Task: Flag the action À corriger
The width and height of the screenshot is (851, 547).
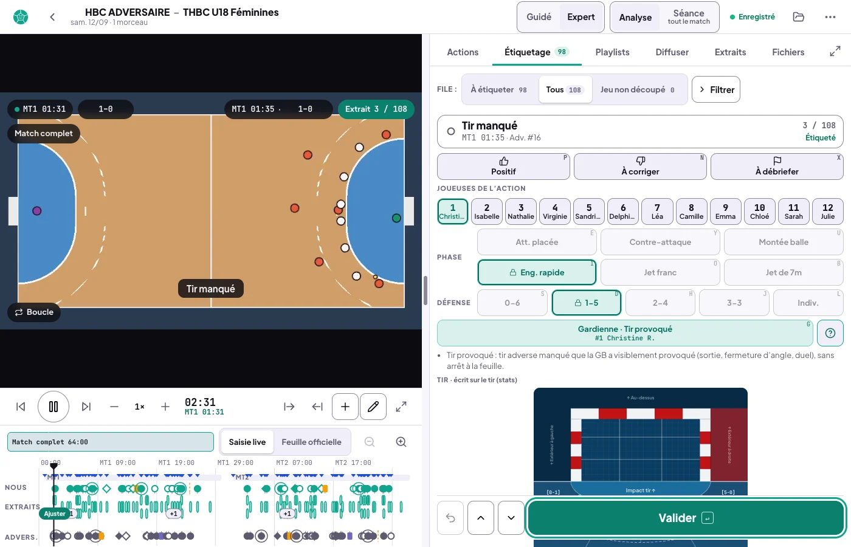Action: click(x=640, y=167)
